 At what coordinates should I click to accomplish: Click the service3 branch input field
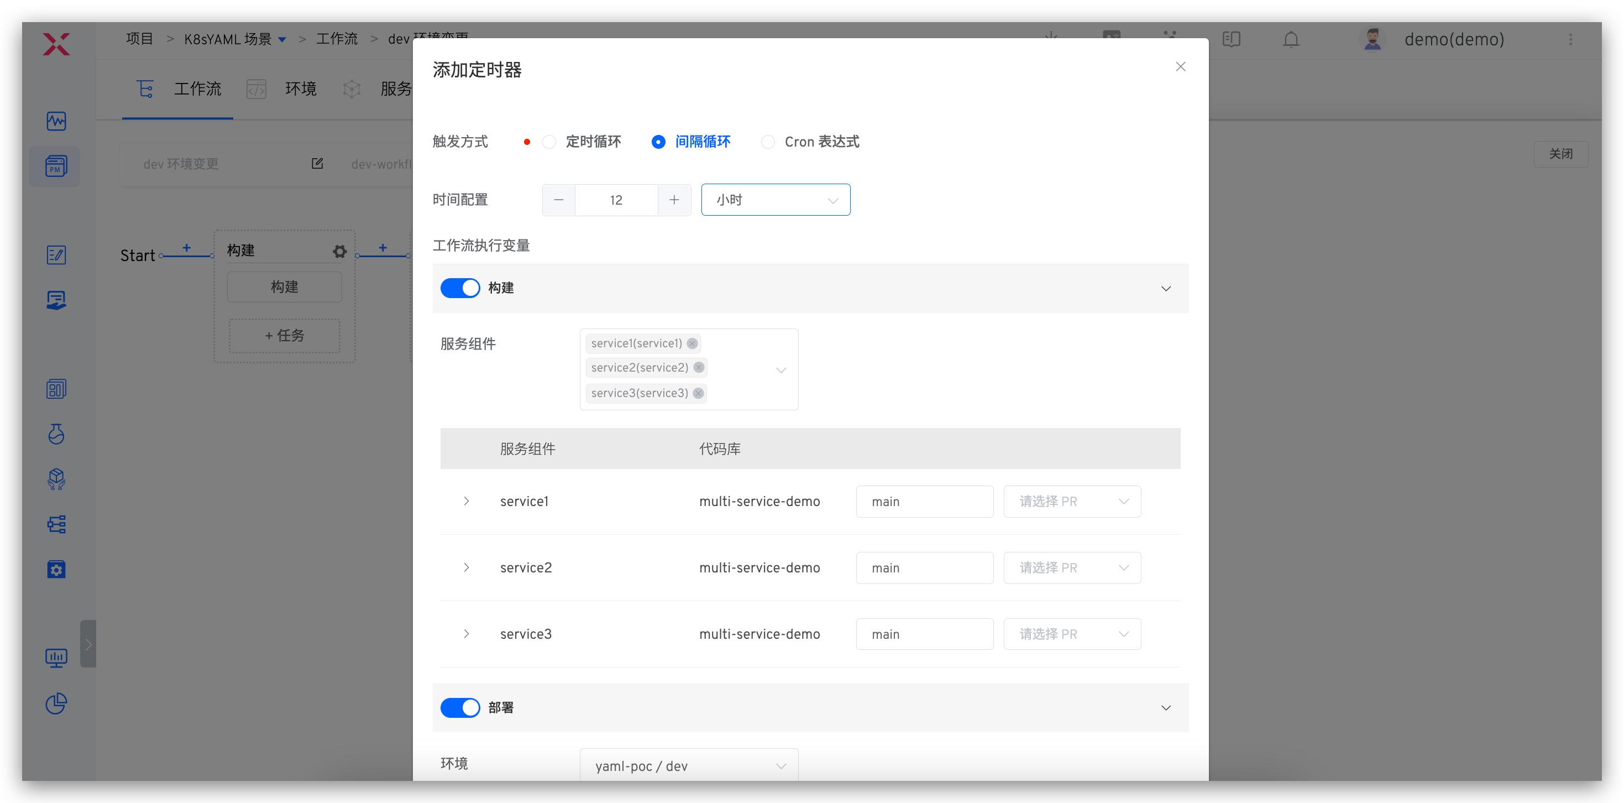(924, 634)
